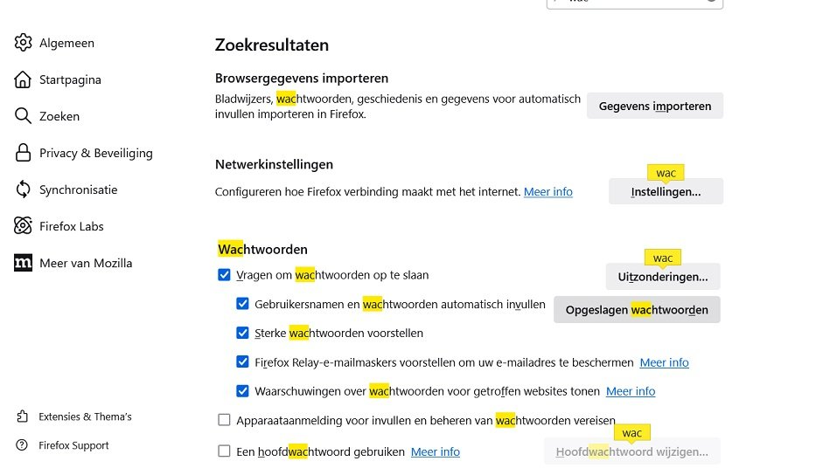Open wachtwoord Uitzonderingen button
This screenshot has height=468, width=816.
[663, 277]
